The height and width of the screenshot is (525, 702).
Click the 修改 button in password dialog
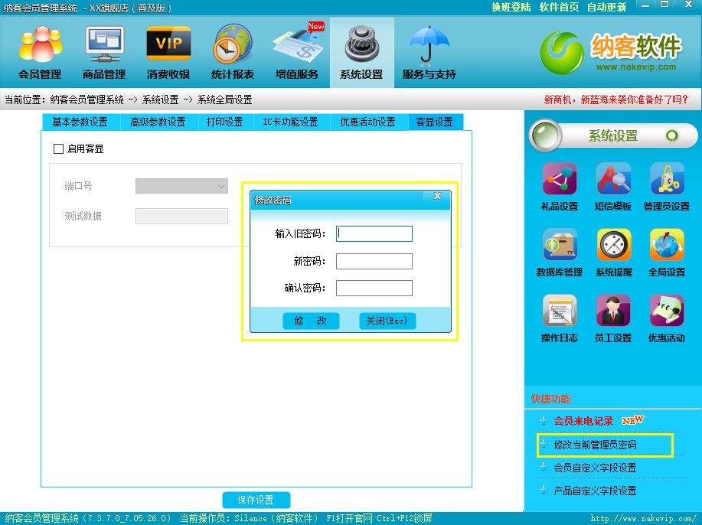[x=310, y=321]
